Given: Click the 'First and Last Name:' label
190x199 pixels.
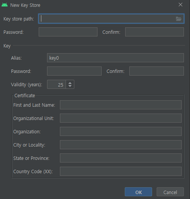Looking at the screenshot, I should (x=34, y=105).
